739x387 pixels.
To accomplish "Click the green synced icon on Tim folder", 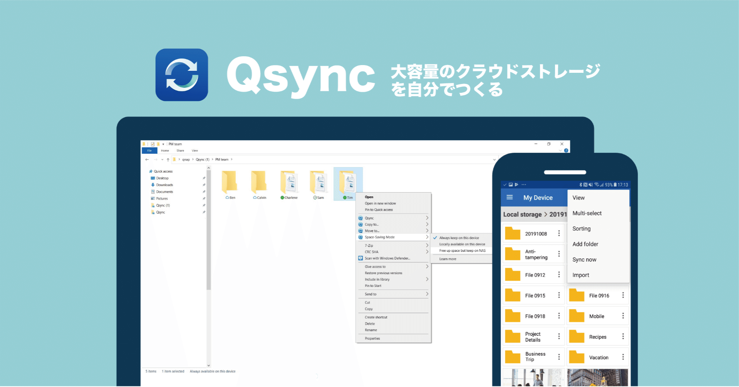I will (x=345, y=198).
